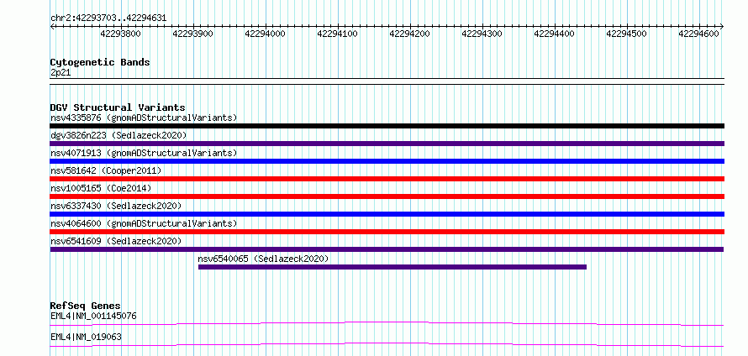Select the nsv4335876 (gnomADStructuralVariants) label

[144, 118]
